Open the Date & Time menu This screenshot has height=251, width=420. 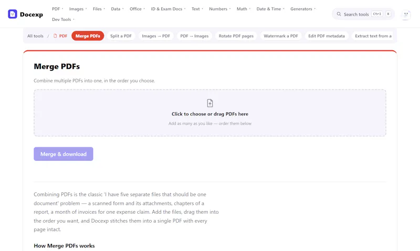[x=270, y=9]
